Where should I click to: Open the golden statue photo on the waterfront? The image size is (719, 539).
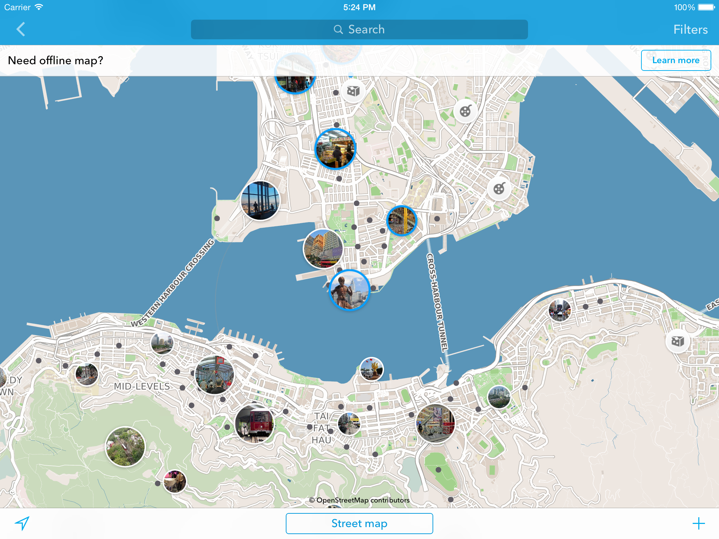372,369
